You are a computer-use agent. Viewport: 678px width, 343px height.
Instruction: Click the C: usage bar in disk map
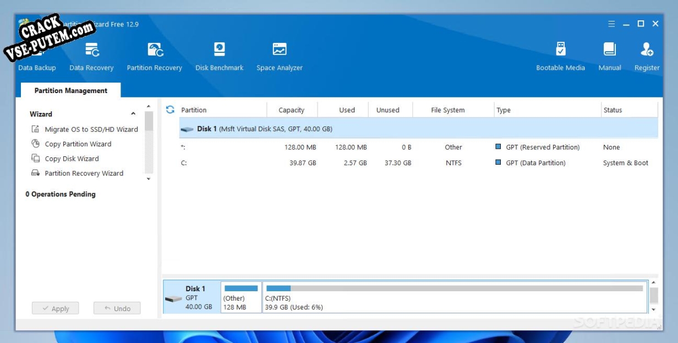tap(455, 288)
